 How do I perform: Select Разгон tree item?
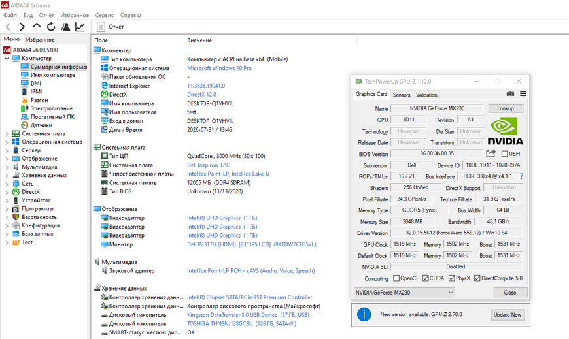coord(35,100)
